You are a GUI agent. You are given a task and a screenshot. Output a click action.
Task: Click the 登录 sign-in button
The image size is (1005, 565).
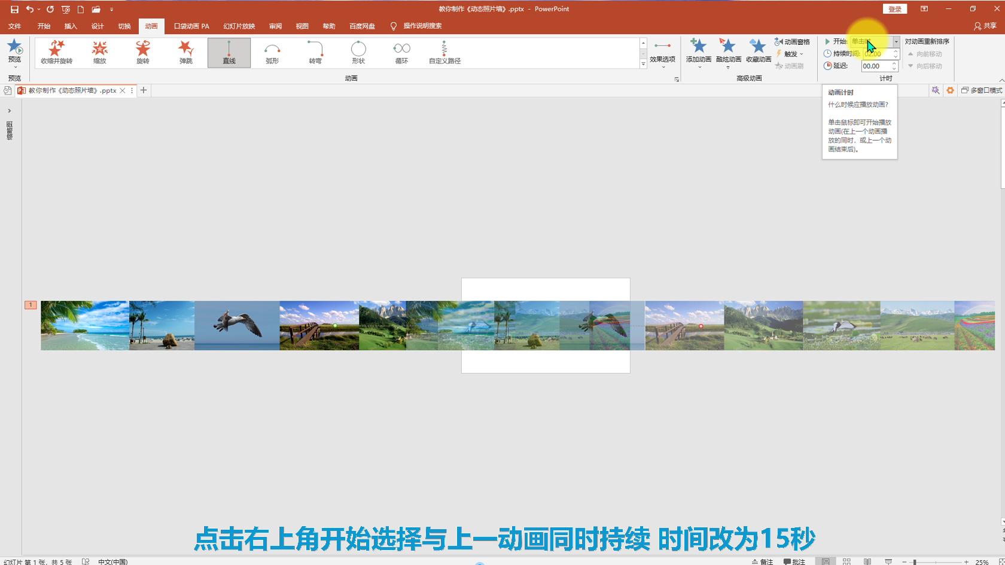pos(895,9)
